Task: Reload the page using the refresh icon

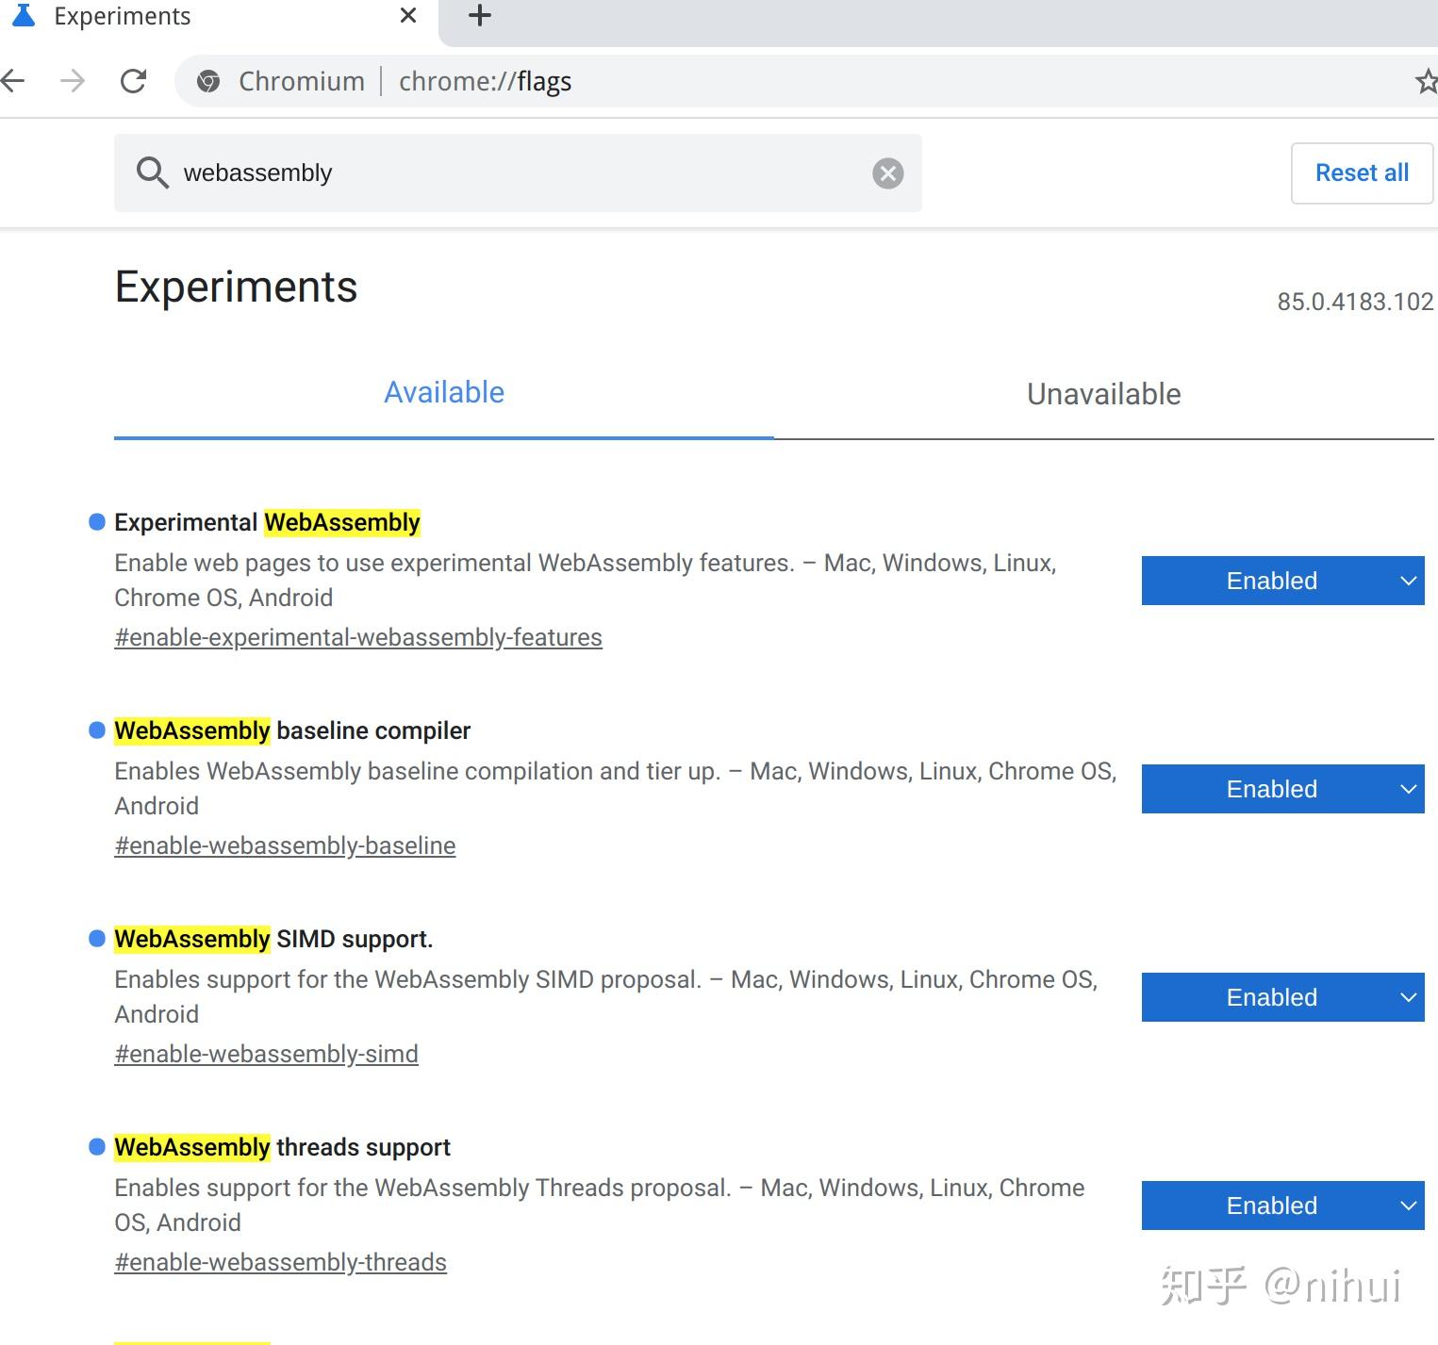Action: point(133,81)
